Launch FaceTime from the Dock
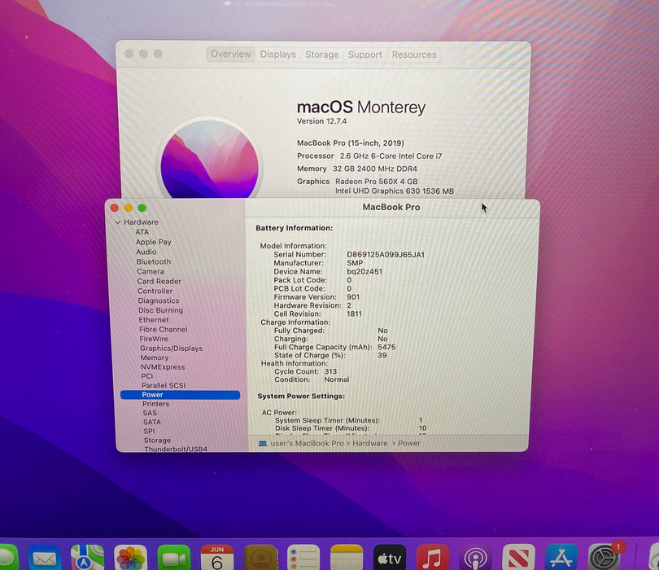 [173, 558]
